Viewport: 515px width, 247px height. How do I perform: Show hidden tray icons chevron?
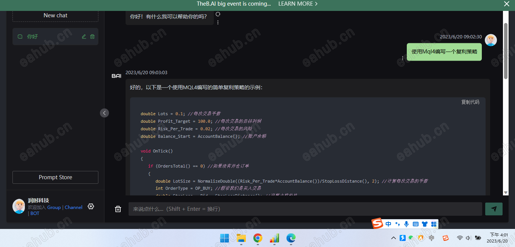coord(394,238)
